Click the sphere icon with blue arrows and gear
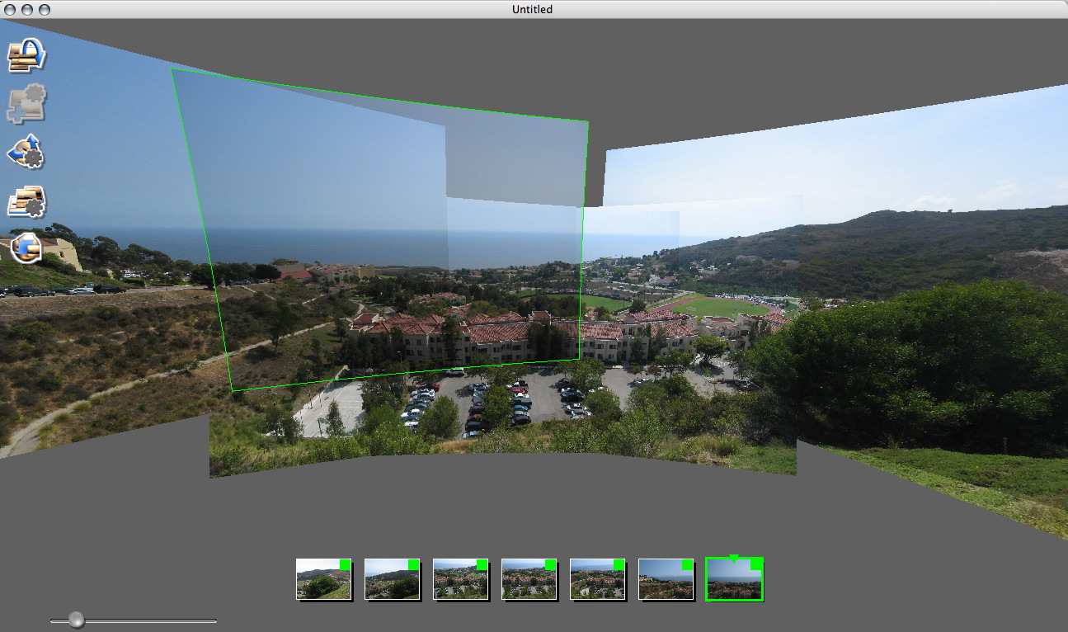This screenshot has height=632, width=1068. tap(26, 152)
